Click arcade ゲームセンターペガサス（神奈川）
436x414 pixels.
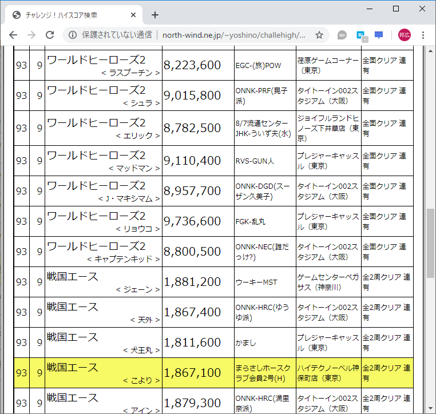pyautogui.click(x=328, y=282)
